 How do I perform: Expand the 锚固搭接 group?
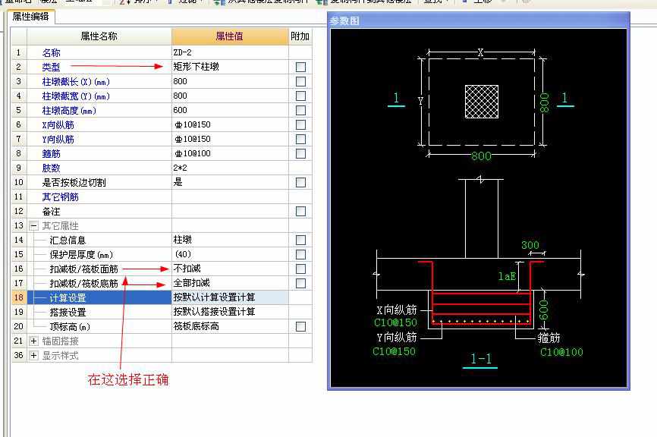[x=33, y=341]
